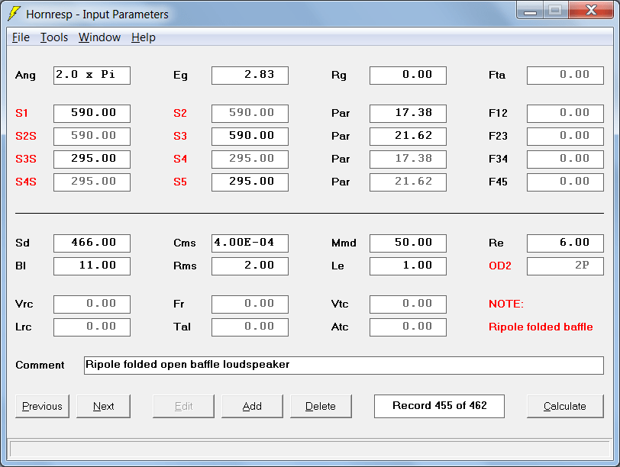The image size is (620, 467).
Task: Select the Tal input field
Action: tap(250, 327)
